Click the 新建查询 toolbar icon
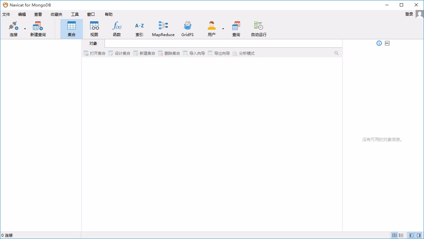The image size is (424, 239). pos(38,29)
